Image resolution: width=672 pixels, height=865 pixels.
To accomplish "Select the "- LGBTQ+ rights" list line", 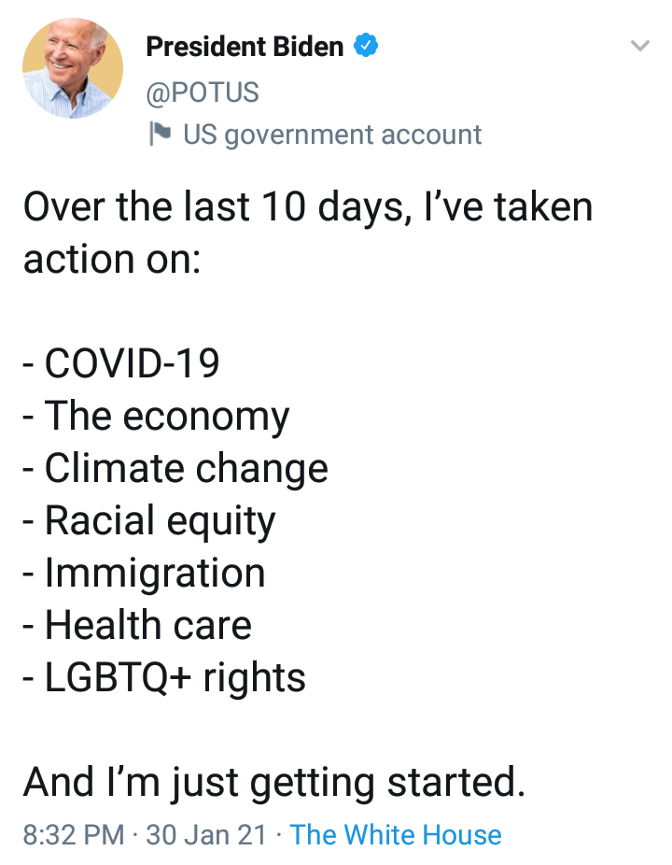I will click(163, 678).
